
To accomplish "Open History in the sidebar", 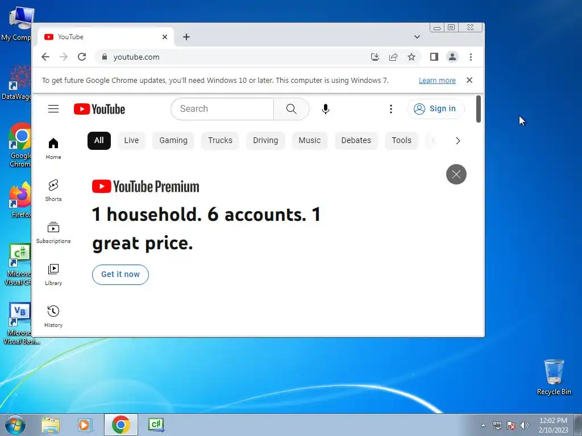I will [53, 316].
